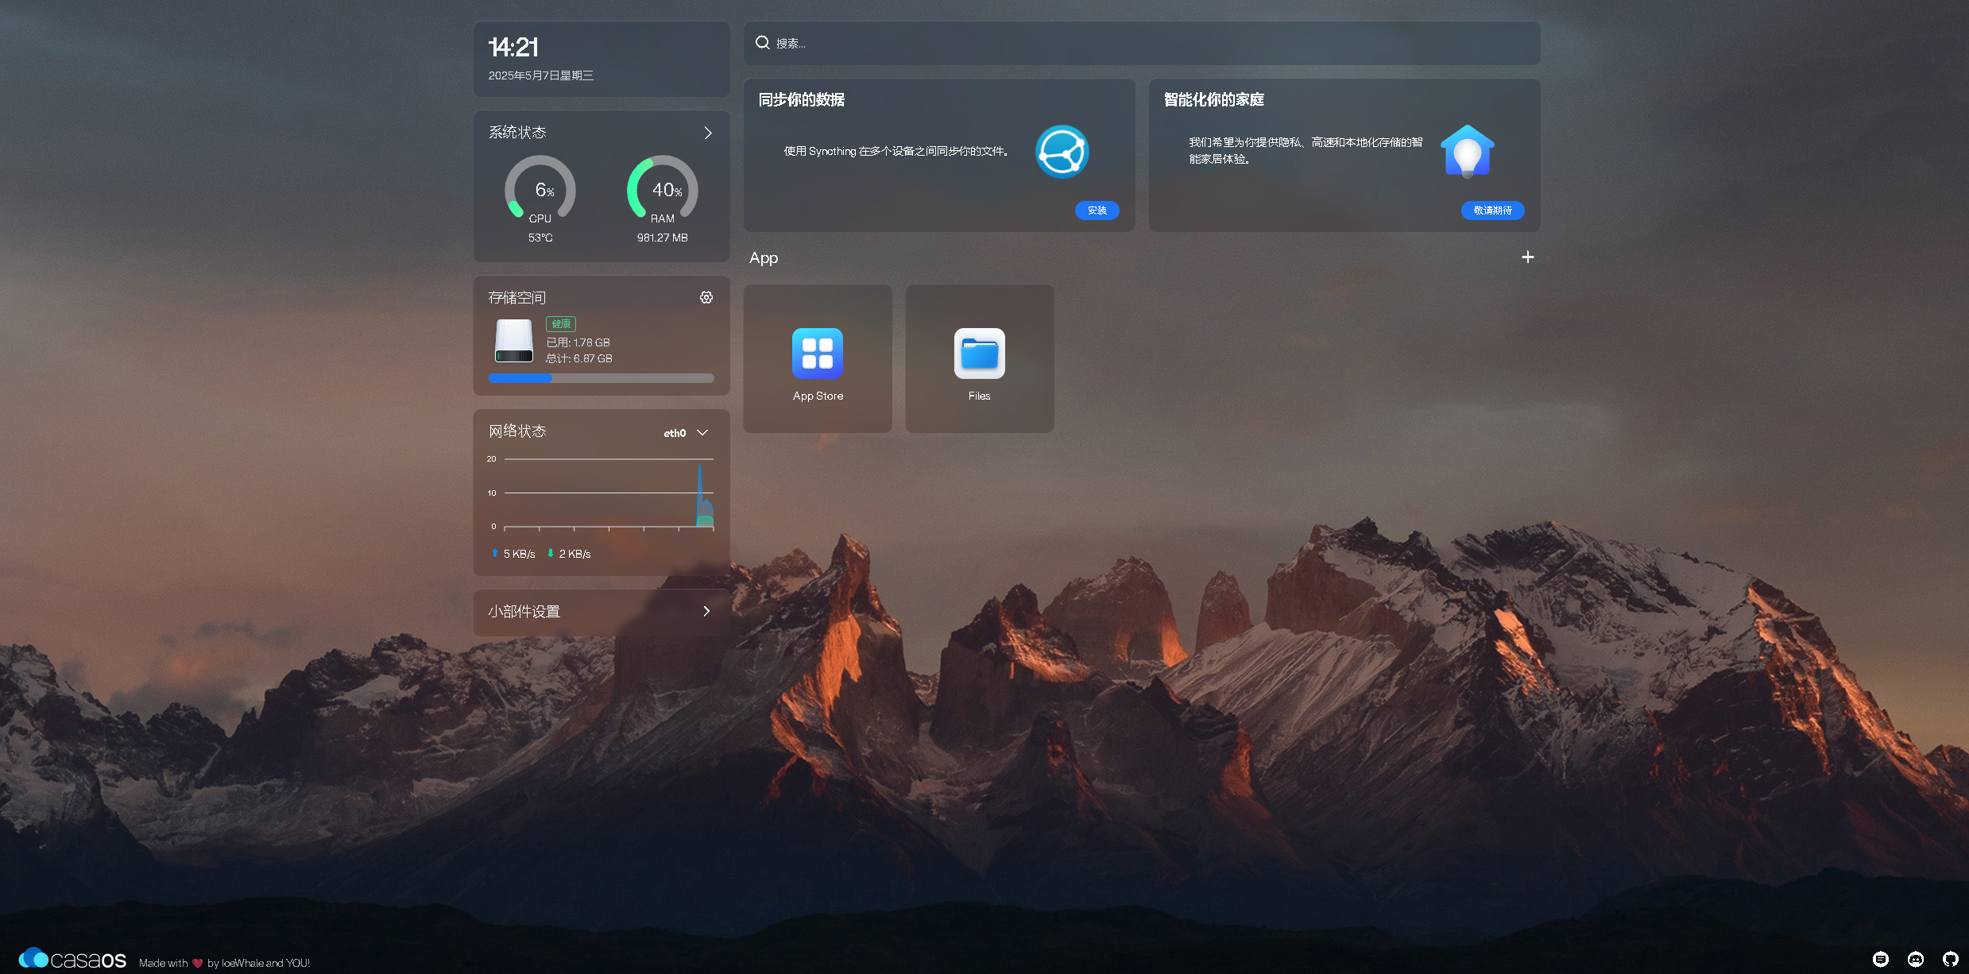Click the storage settings gear icon

(706, 297)
